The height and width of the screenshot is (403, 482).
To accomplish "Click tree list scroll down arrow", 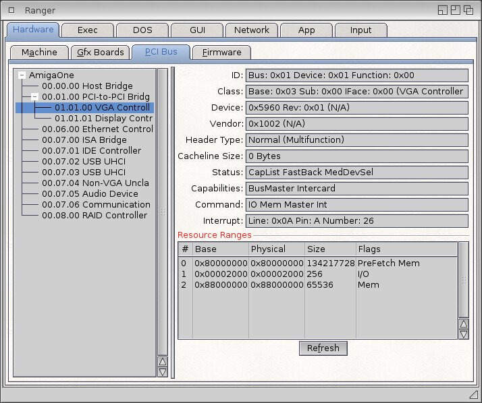I will pos(162,372).
